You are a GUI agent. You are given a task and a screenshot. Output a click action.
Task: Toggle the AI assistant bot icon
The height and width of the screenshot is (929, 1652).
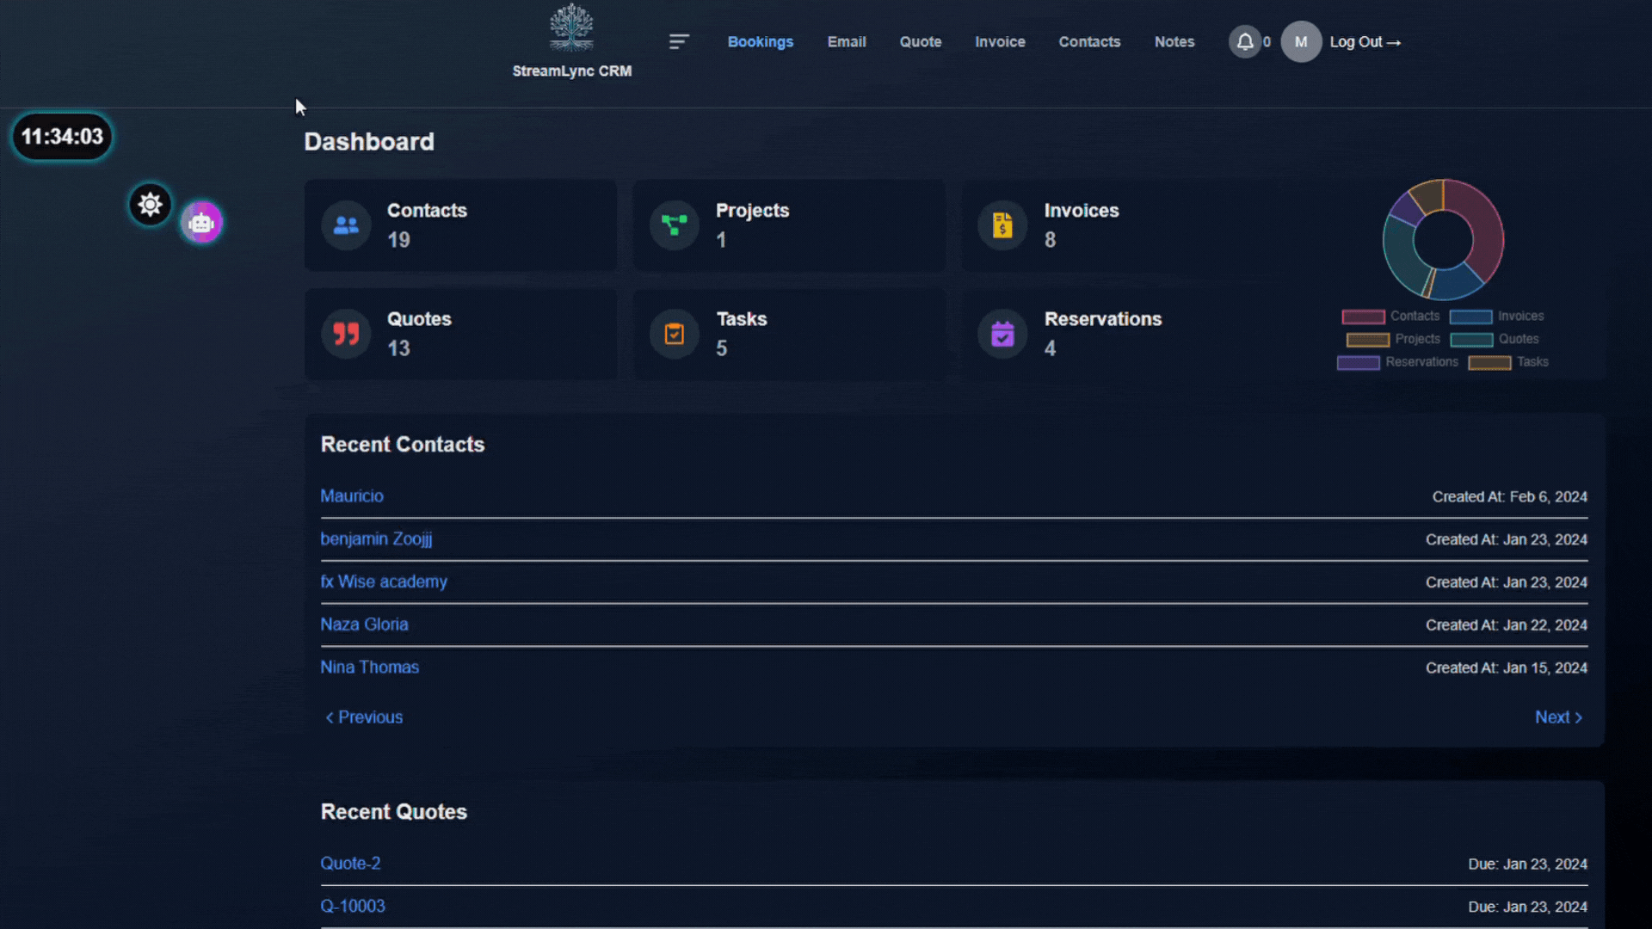pos(200,222)
